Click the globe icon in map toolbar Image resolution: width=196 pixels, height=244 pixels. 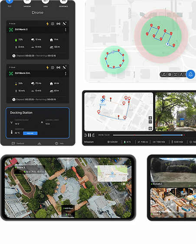[x=170, y=74]
